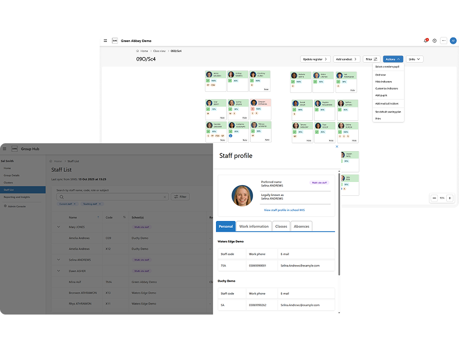Remove the Current staff filter chip
The height and width of the screenshot is (347, 459).
click(76, 204)
